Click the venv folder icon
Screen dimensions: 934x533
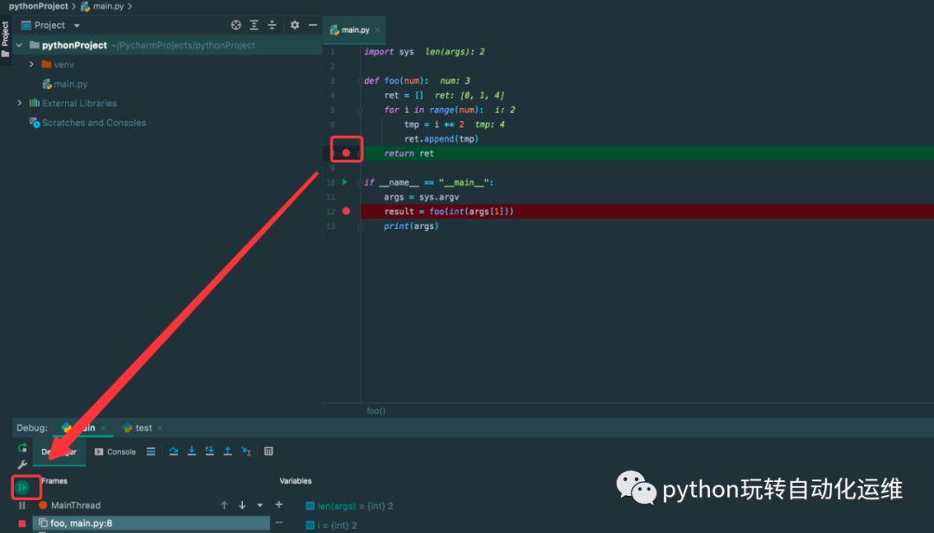47,64
